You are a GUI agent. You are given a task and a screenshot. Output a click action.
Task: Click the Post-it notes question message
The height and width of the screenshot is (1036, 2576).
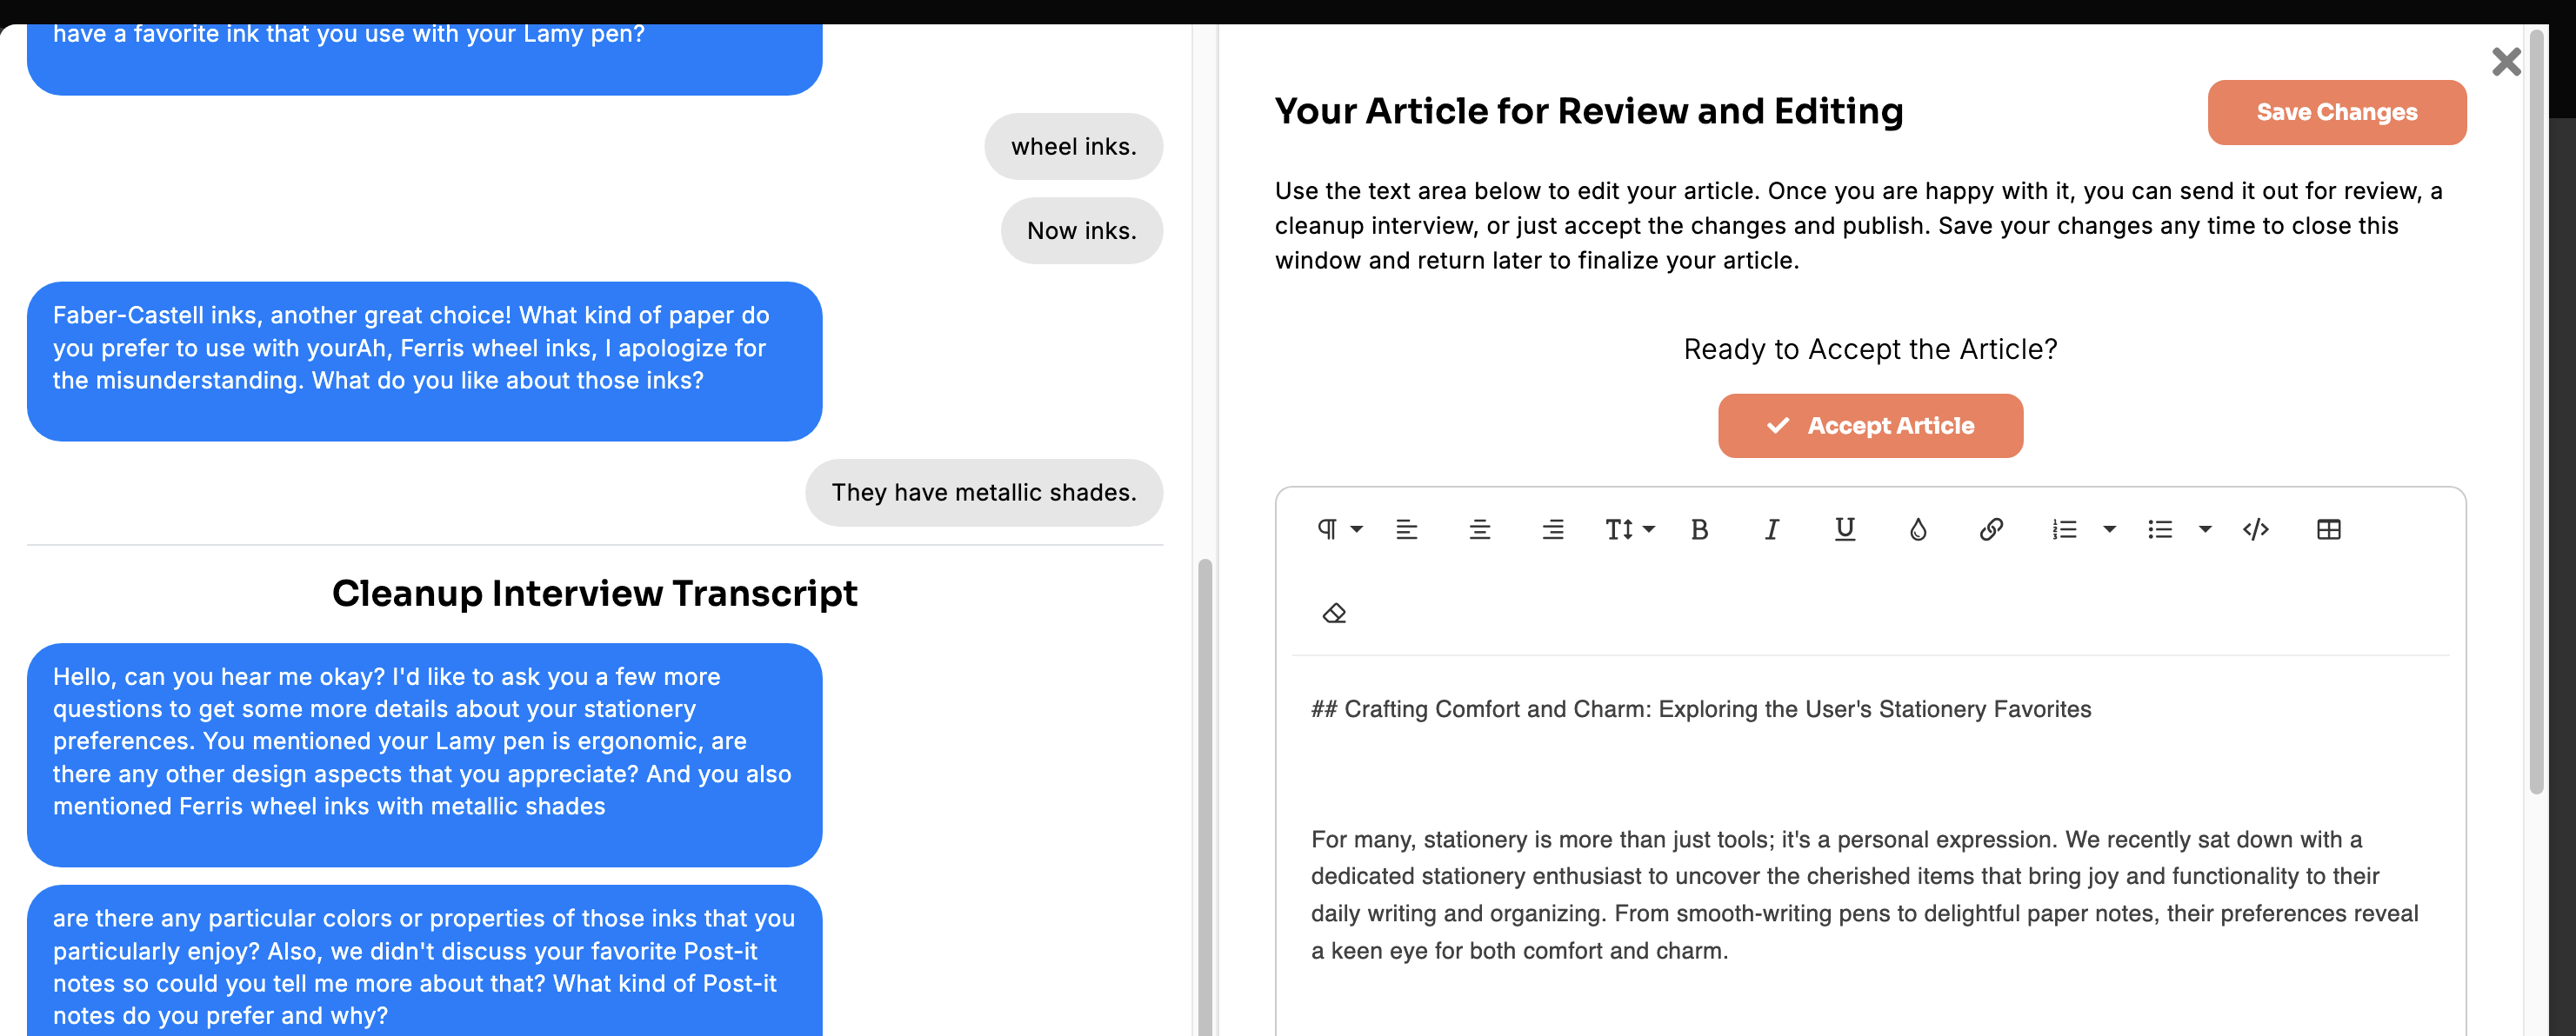tap(424, 962)
